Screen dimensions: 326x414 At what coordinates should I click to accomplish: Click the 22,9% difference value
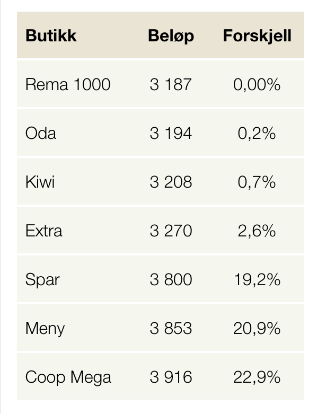[x=257, y=377]
